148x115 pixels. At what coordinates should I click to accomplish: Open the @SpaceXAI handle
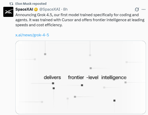(50, 9)
